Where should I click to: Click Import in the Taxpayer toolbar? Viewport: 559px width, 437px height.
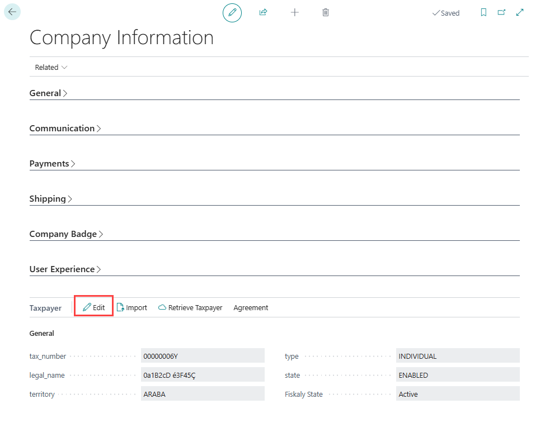coord(132,307)
